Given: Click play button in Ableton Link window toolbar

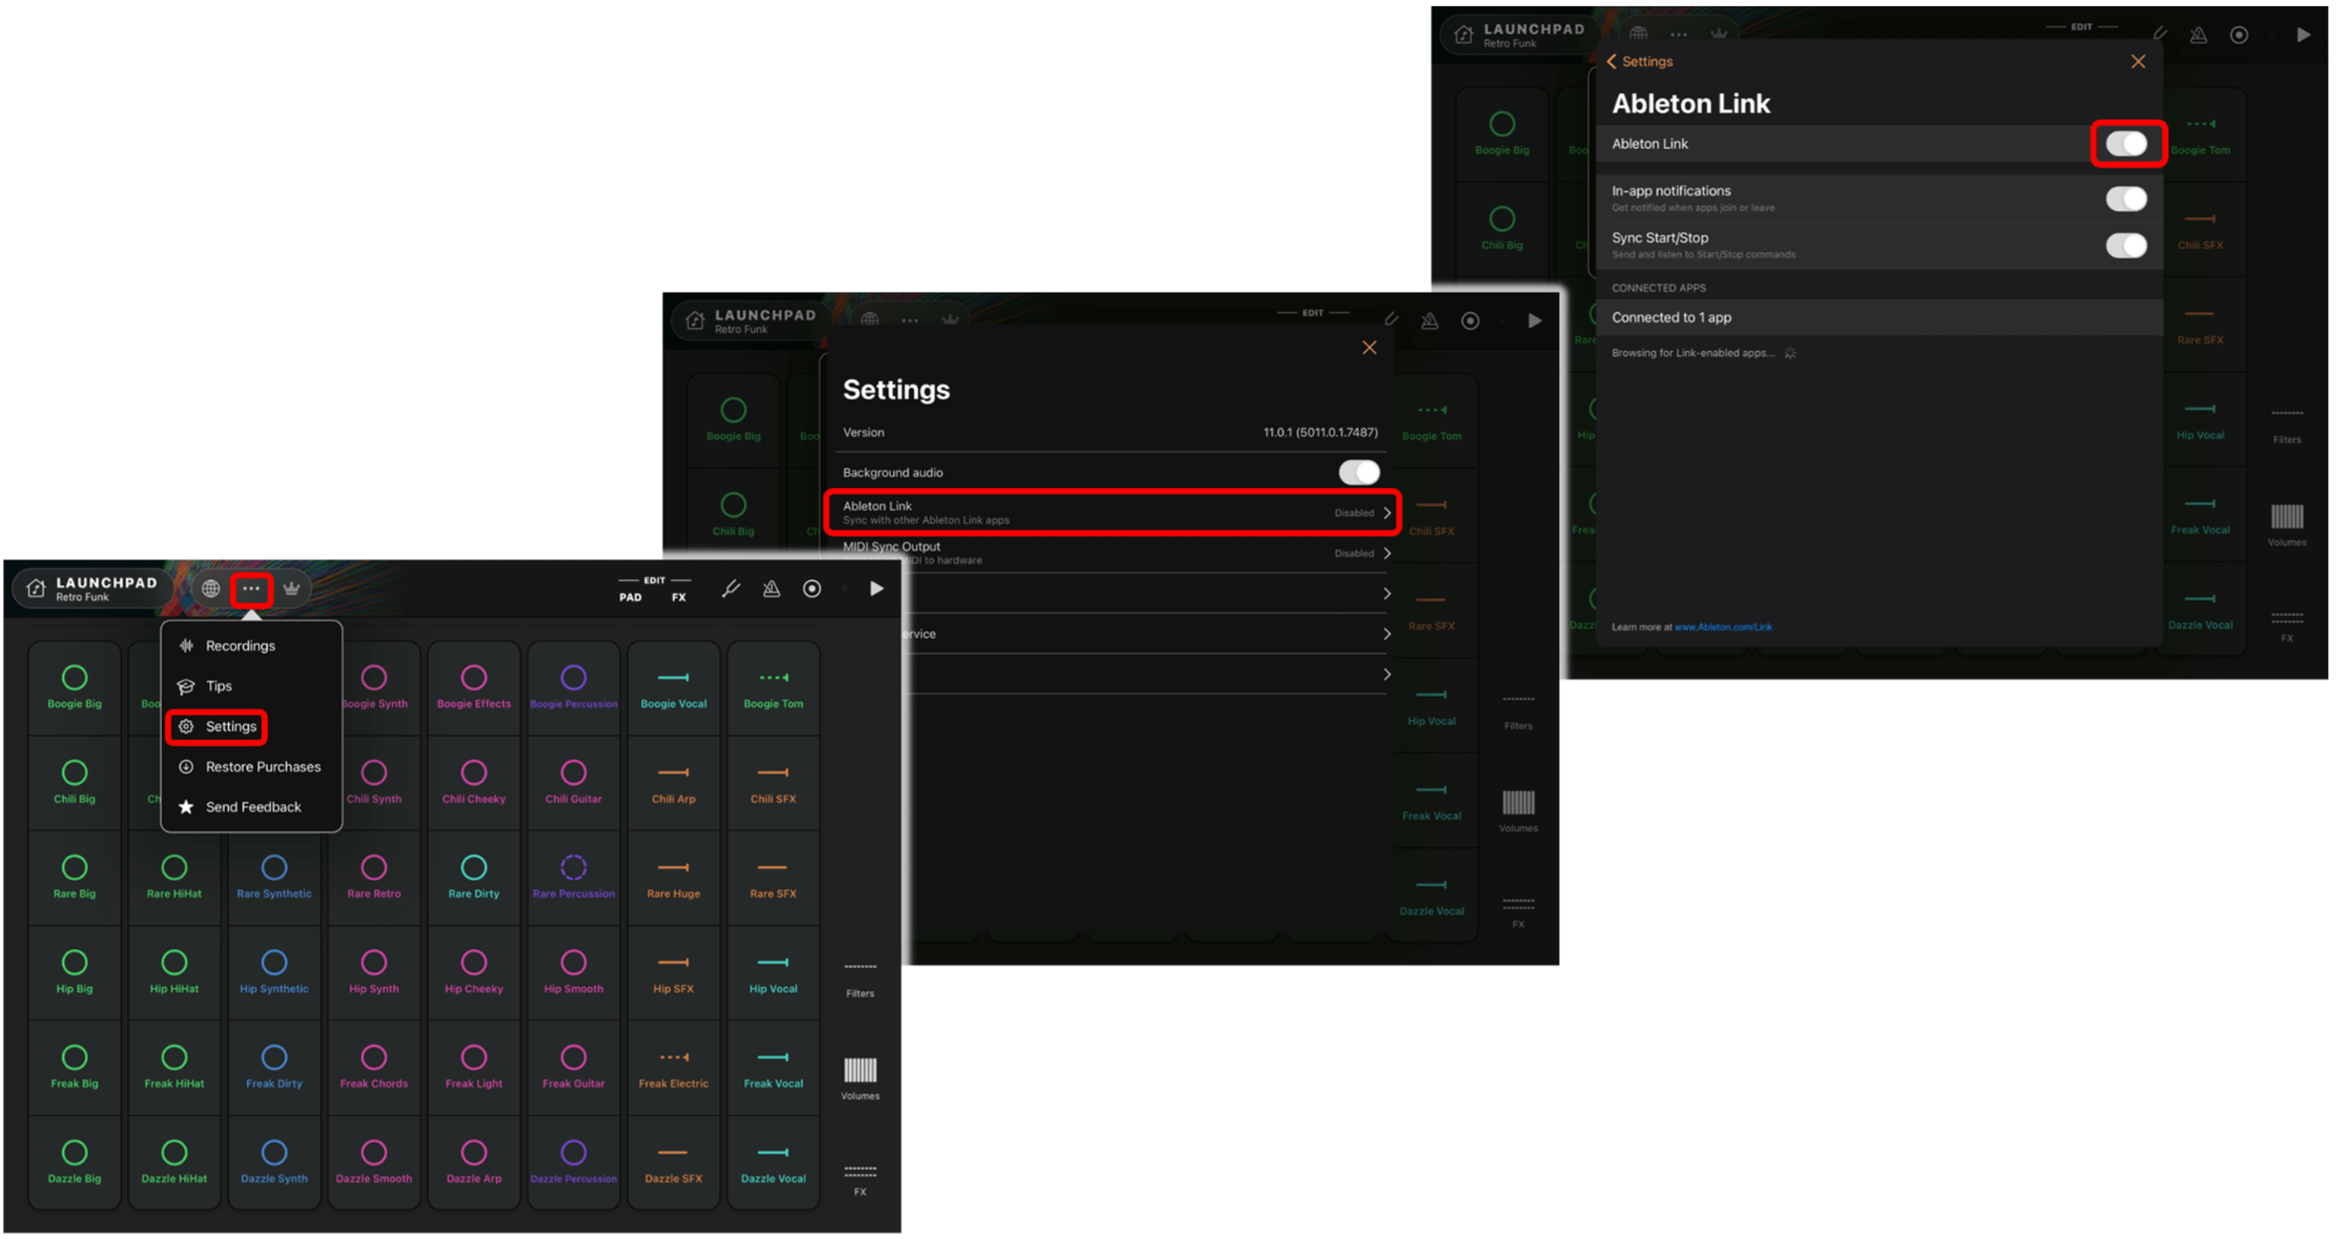Looking at the screenshot, I should pyautogui.click(x=2304, y=36).
